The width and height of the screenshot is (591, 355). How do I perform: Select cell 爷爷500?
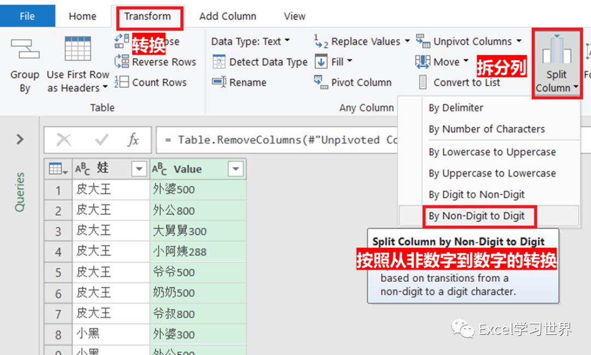[198, 273]
